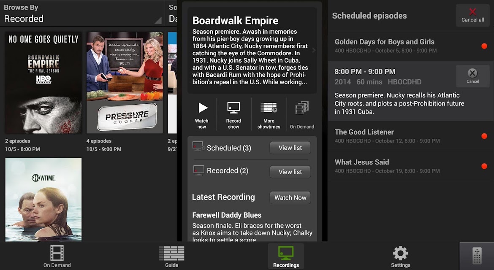Open the Settings gear tab

pos(400,256)
